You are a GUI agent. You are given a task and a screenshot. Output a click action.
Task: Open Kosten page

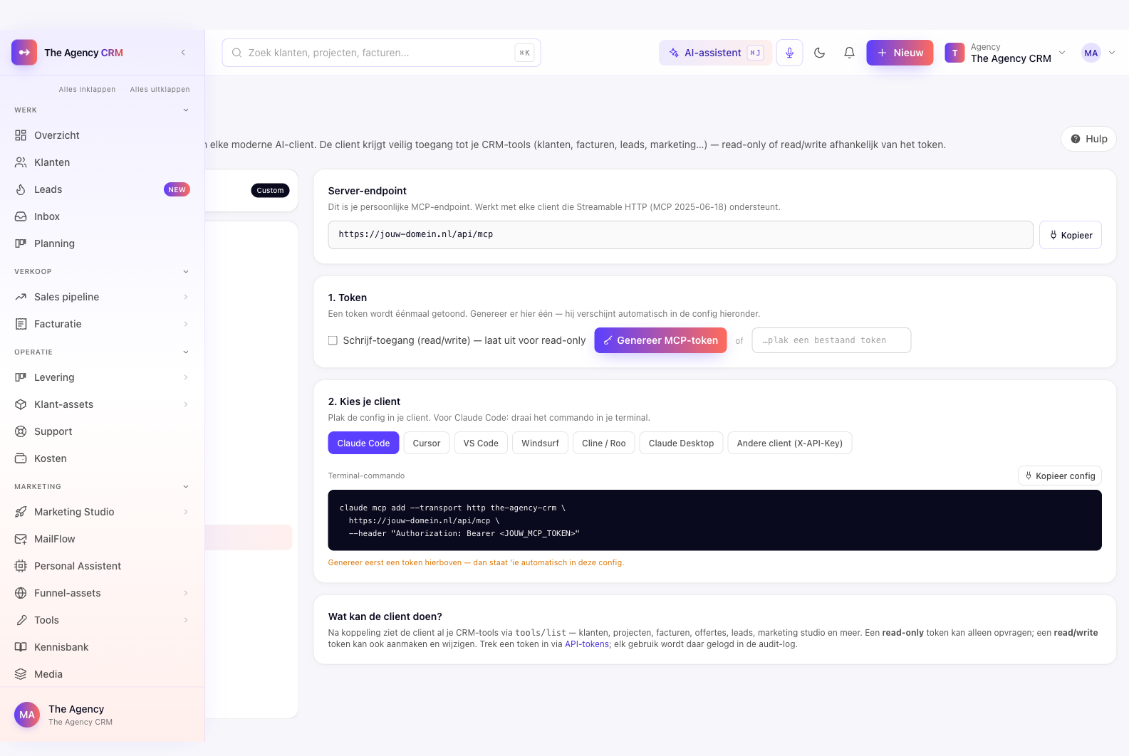click(x=102, y=458)
